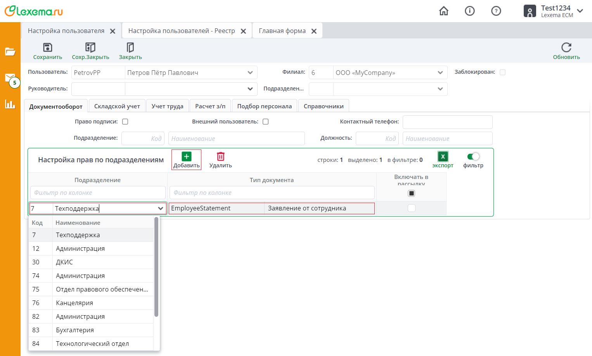Check the Право подписи checkbox
Viewport: 592px width, 356px height.
(125, 122)
